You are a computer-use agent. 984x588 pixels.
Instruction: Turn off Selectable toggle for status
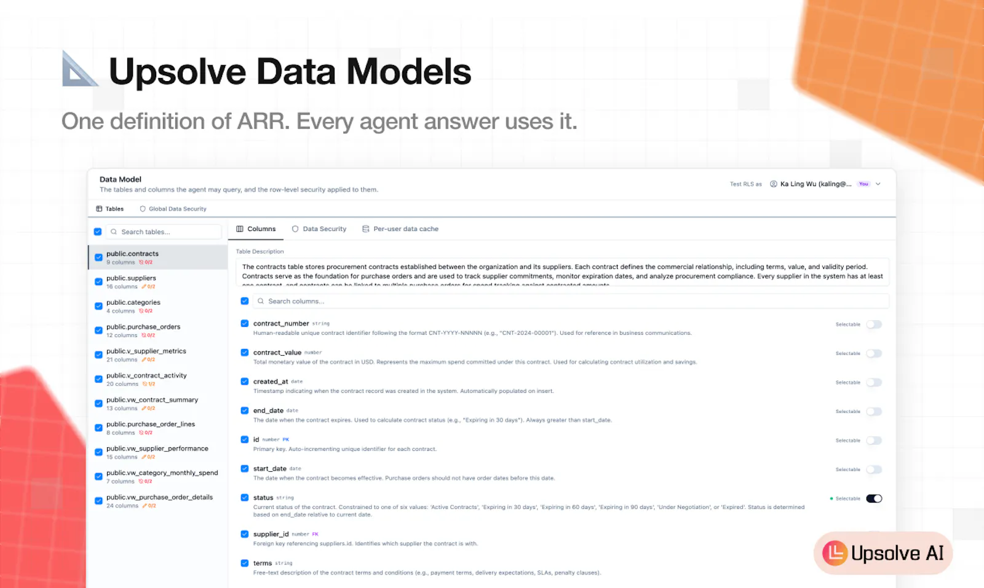874,498
